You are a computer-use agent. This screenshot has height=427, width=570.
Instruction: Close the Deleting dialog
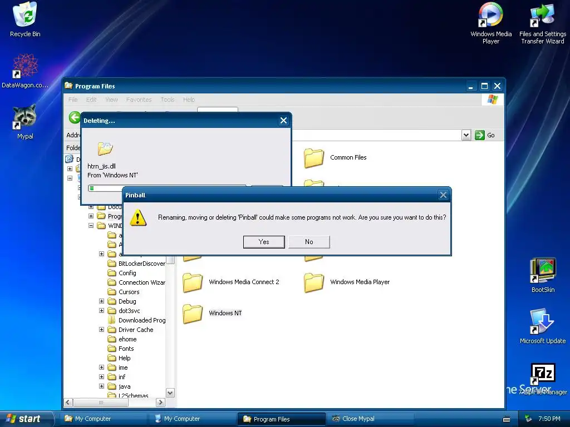click(283, 121)
